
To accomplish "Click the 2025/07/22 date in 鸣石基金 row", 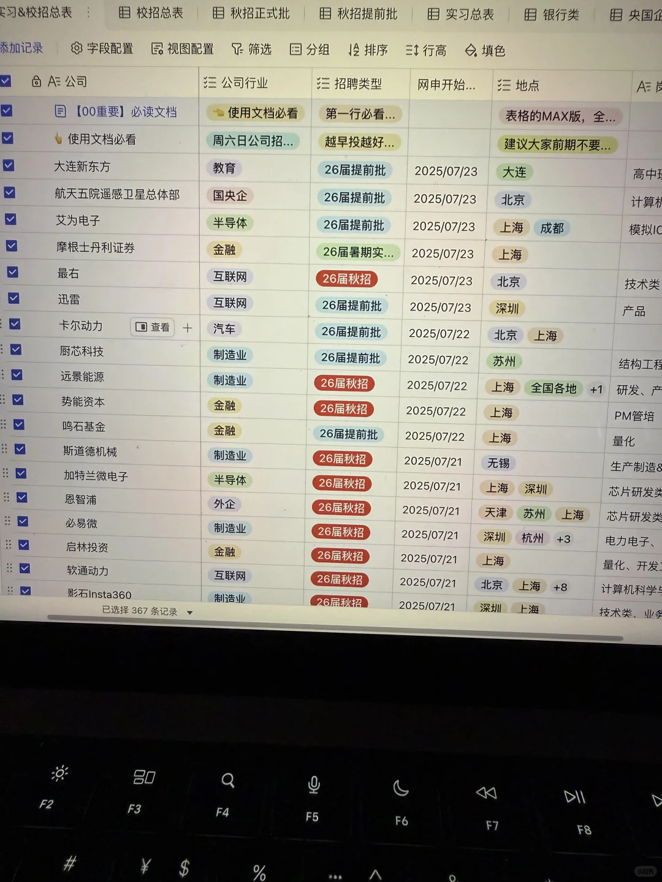I will pyautogui.click(x=435, y=436).
